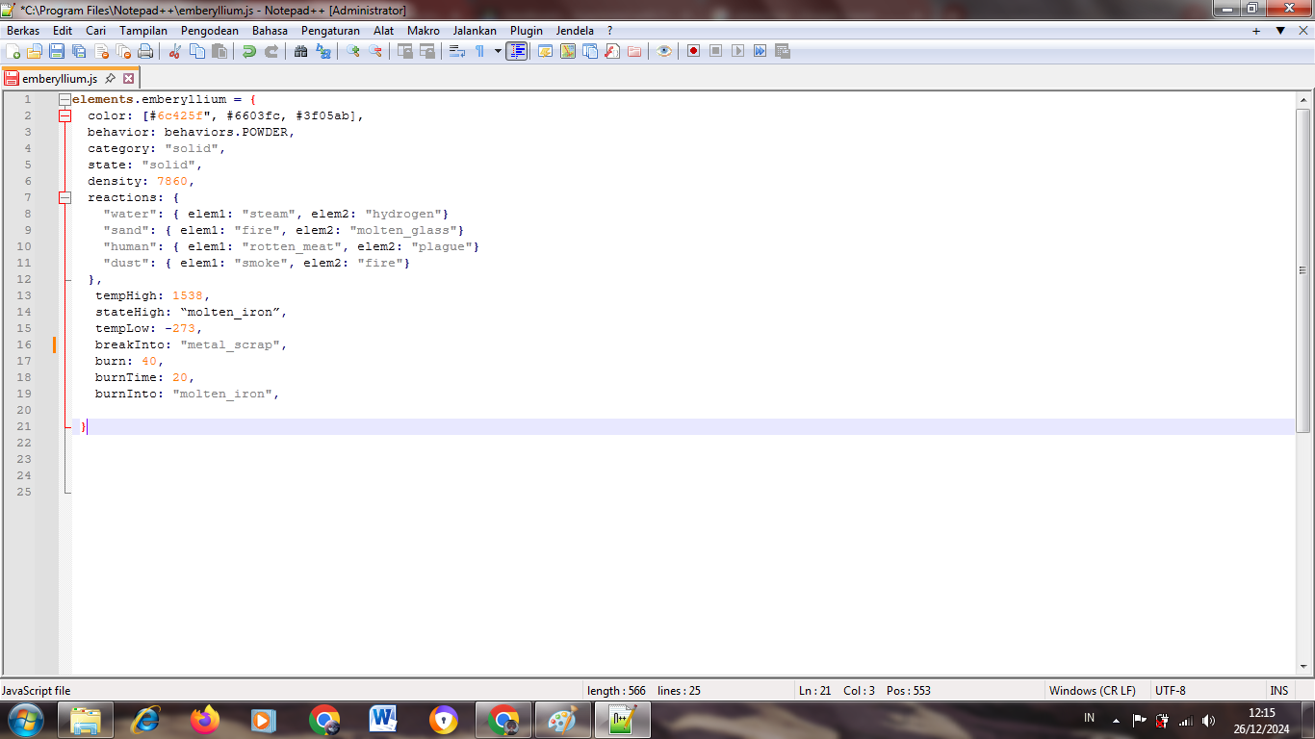1315x739 pixels.
Task: Open the show-symbol dropdown arrow
Action: [497, 51]
